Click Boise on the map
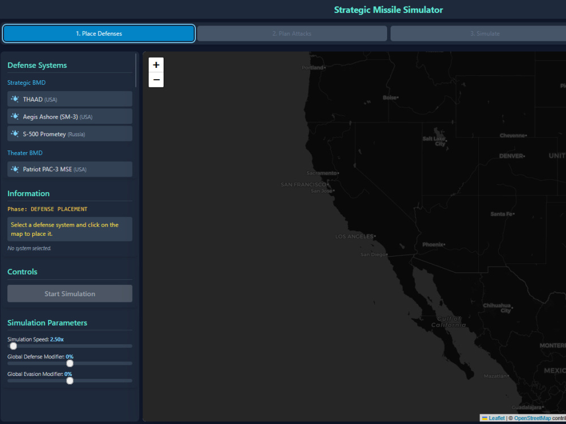The width and height of the screenshot is (566, 424). click(390, 97)
